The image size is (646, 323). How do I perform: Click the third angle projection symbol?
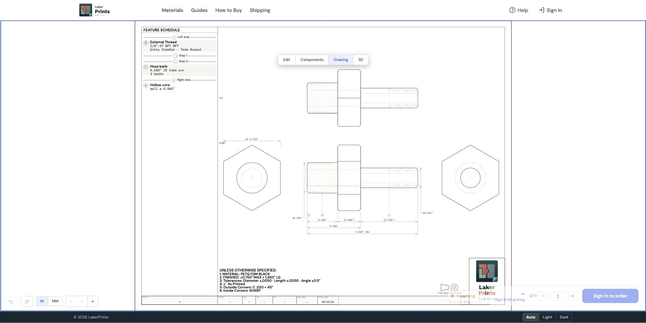point(449,288)
